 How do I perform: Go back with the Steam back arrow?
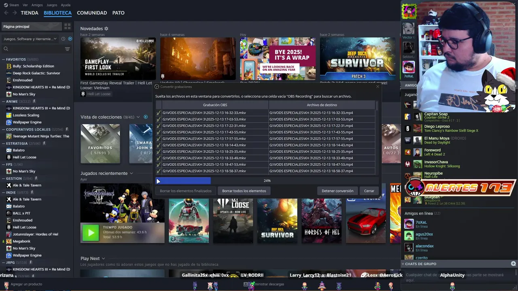pyautogui.click(x=6, y=13)
